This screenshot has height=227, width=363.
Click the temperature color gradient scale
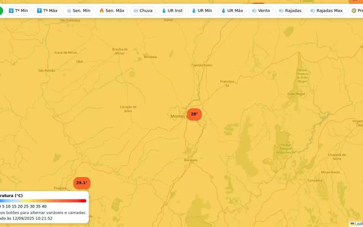(x=43, y=201)
